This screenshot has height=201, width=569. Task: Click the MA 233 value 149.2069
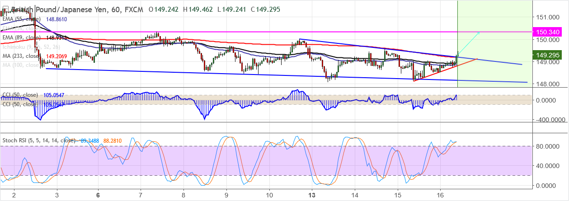[56, 56]
